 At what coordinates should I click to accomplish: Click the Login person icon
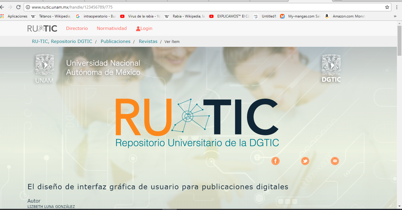point(137,28)
